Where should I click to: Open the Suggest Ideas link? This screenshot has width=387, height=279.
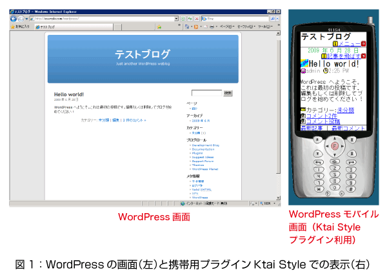pos(203,157)
